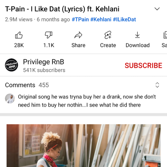Open Privilege RnB channel avatar
Screen dimensions: 167x167
(11, 65)
